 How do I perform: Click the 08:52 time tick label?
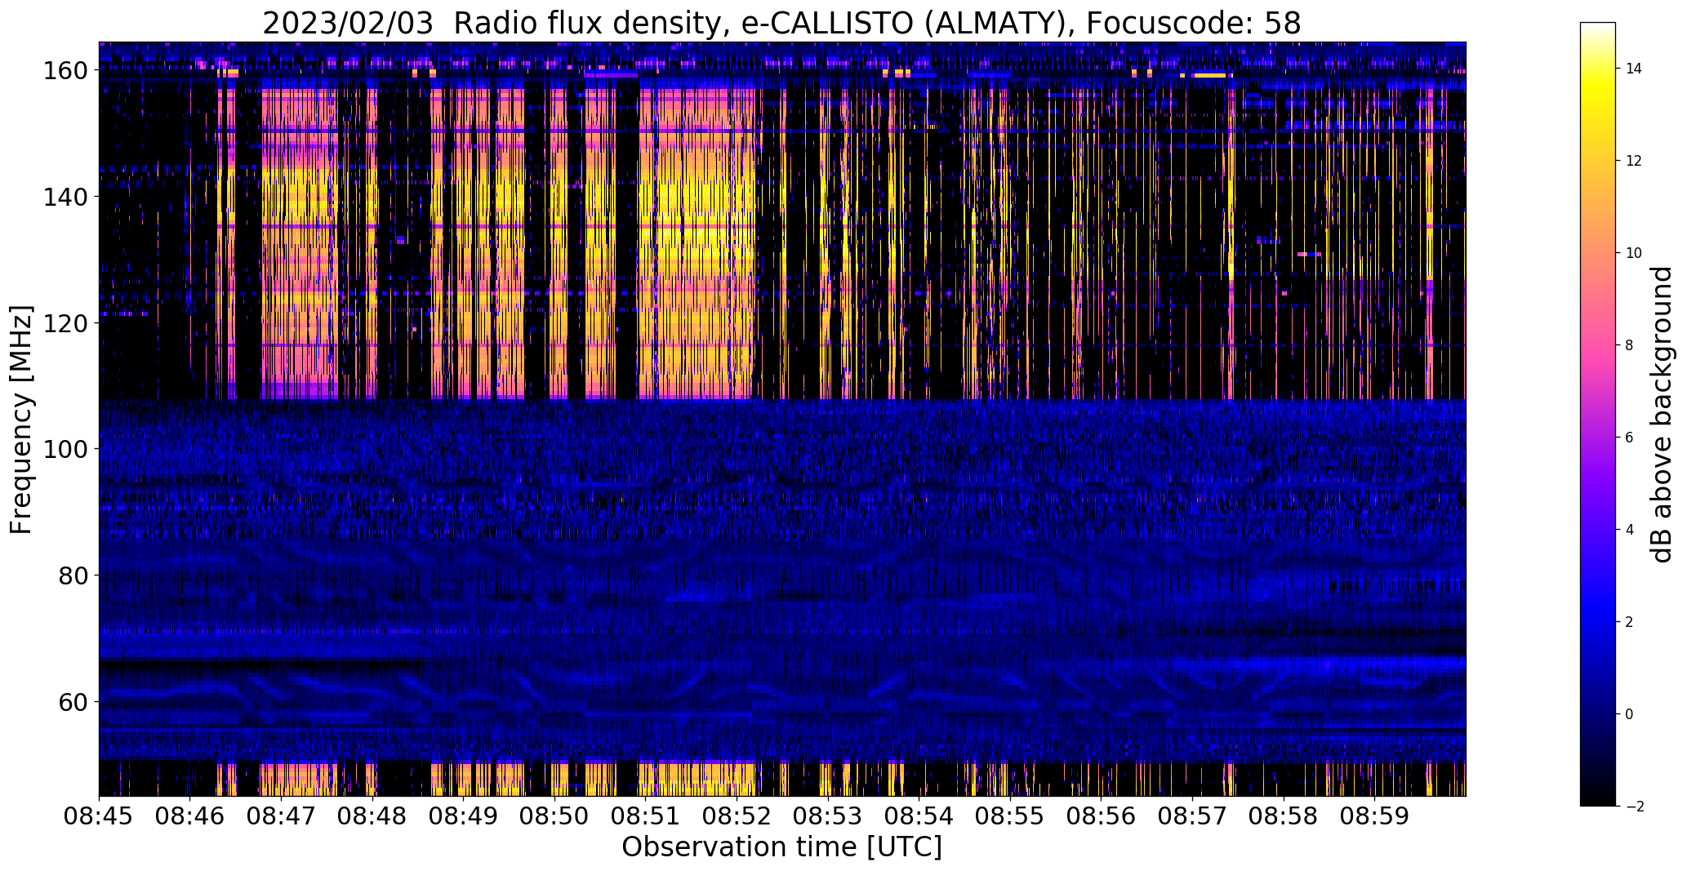click(737, 816)
